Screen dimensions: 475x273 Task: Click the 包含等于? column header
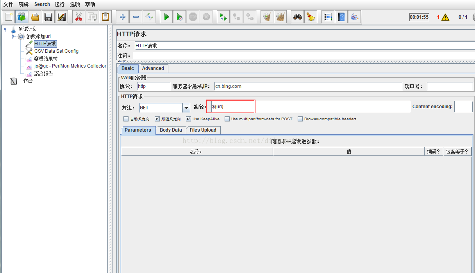pyautogui.click(x=457, y=152)
